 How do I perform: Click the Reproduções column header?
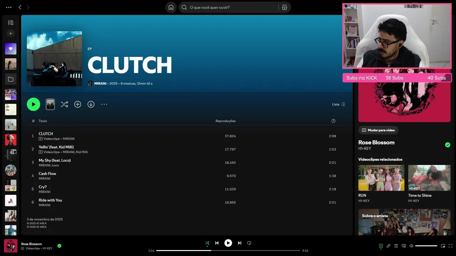[x=226, y=121]
